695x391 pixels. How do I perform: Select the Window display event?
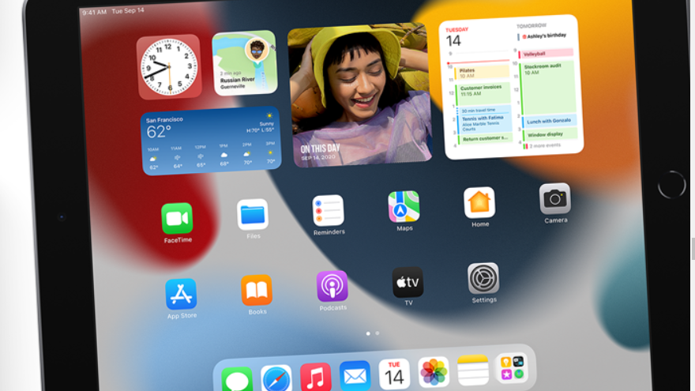point(551,134)
